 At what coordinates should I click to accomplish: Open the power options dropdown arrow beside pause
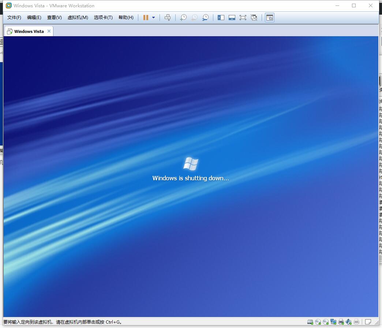coord(153,18)
